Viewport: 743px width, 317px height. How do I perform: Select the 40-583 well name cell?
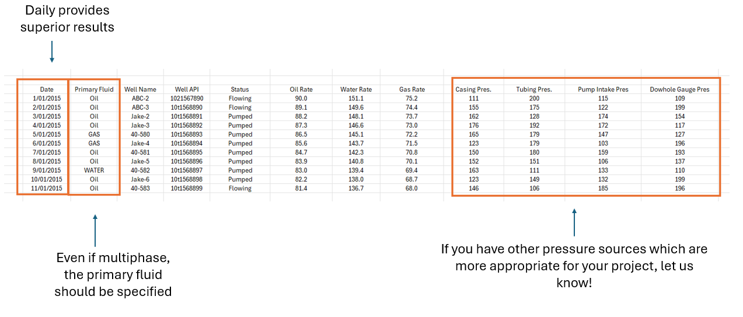point(140,189)
